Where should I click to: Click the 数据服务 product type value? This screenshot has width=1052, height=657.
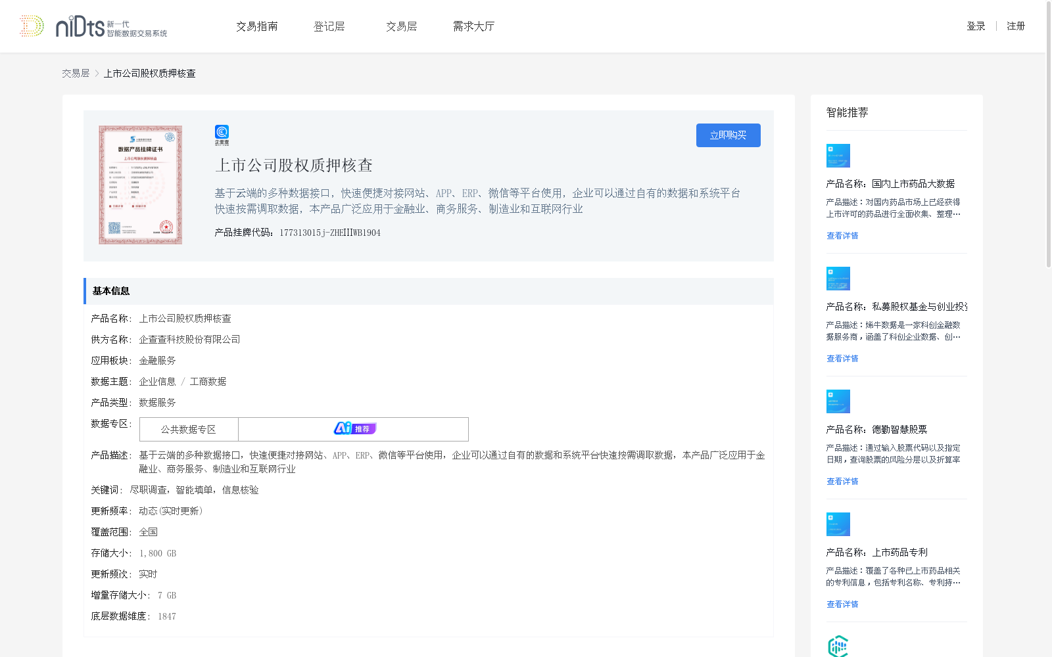click(157, 403)
